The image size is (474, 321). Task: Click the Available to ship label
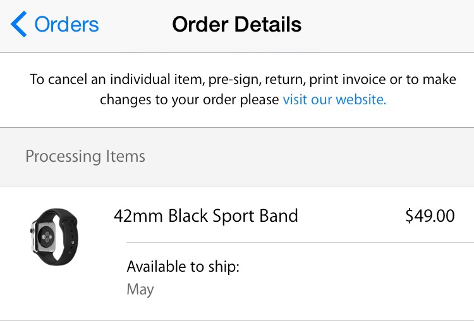pos(183,266)
